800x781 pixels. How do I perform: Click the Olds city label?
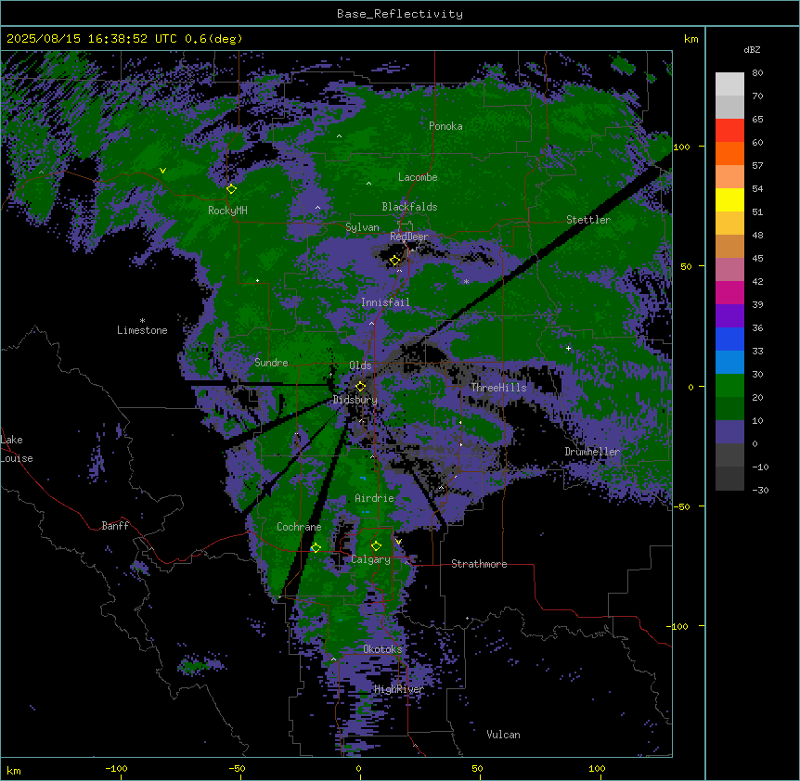point(360,365)
